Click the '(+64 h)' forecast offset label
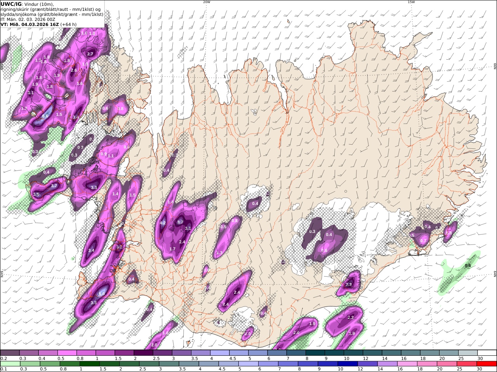The width and height of the screenshot is (497, 372). pyautogui.click(x=68, y=24)
